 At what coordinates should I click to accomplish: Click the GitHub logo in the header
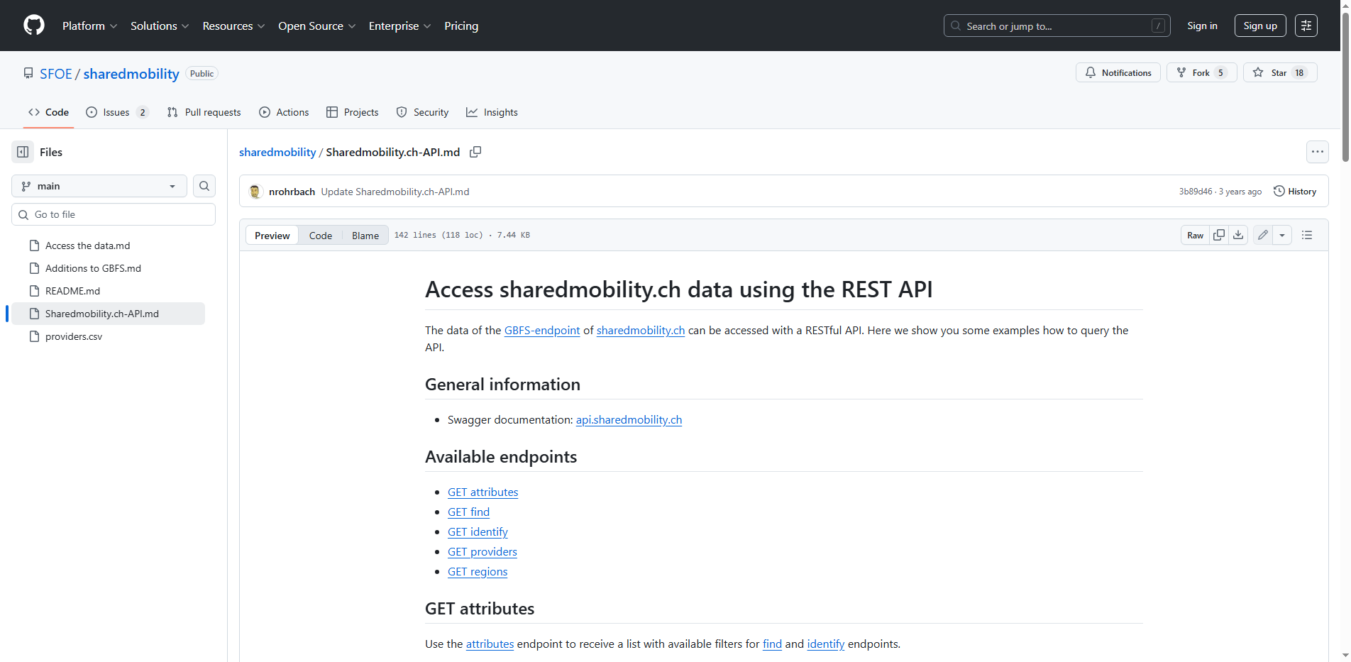coord(33,25)
